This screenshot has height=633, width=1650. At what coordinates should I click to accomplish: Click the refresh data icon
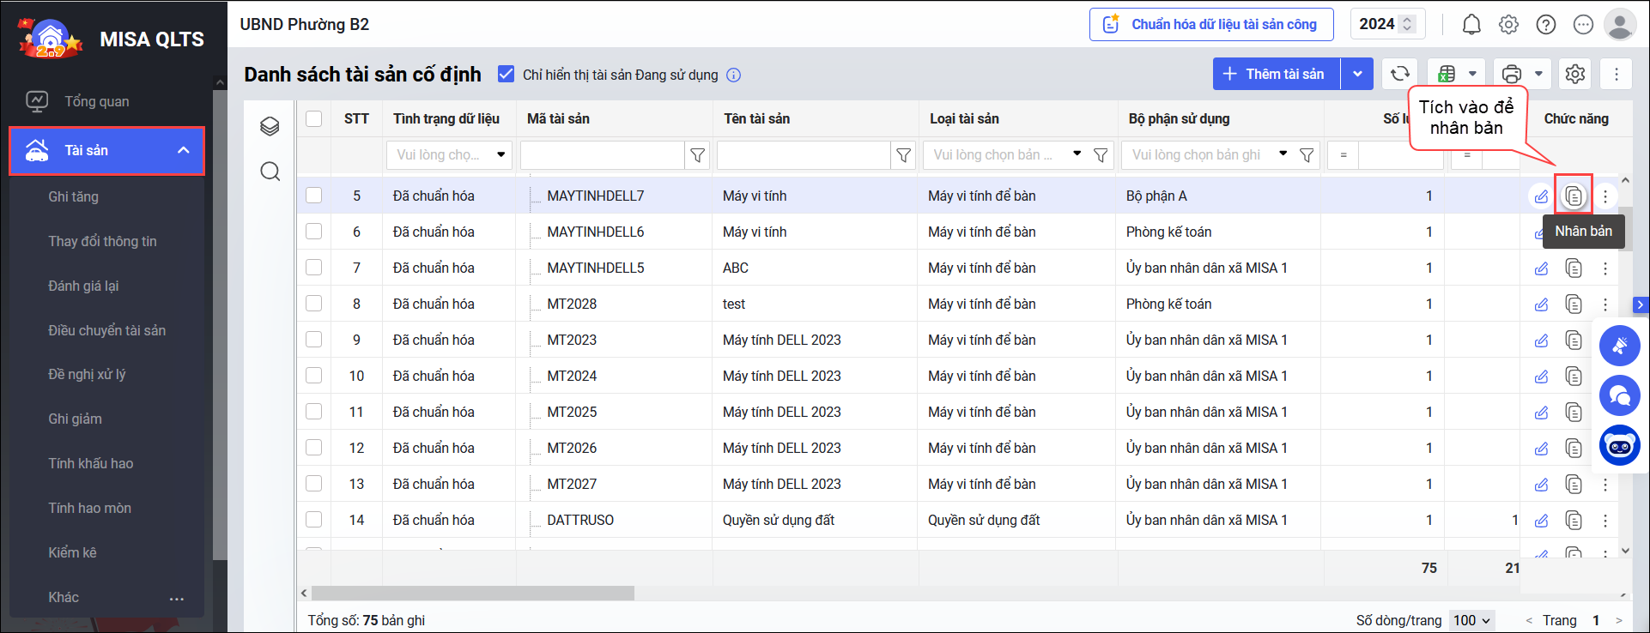1400,74
